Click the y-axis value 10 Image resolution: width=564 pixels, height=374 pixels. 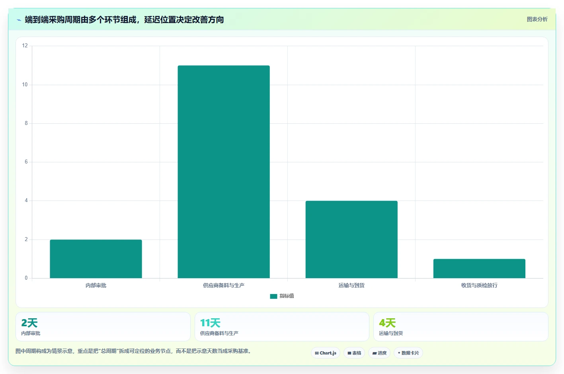[25, 84]
